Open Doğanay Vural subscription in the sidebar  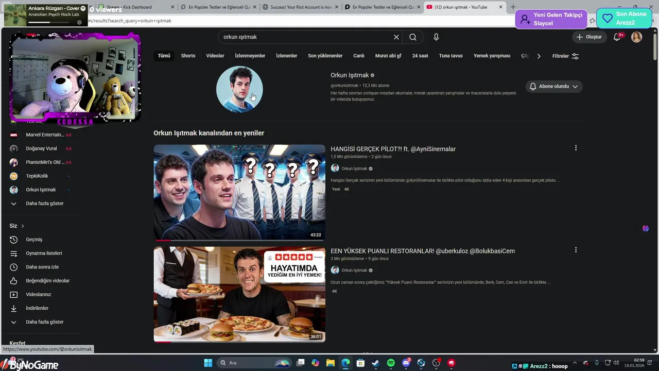[41, 148]
